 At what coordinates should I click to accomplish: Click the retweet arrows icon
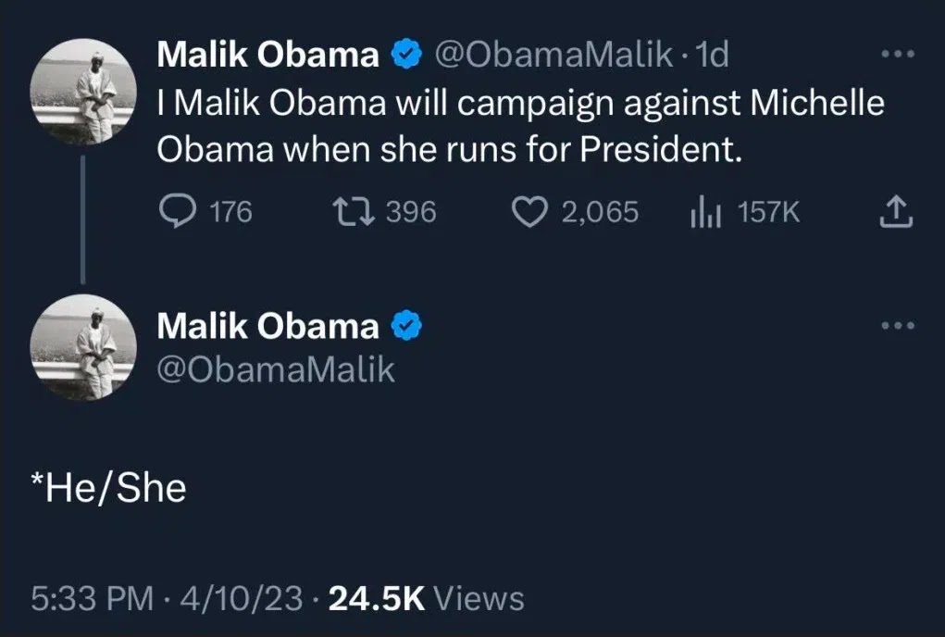coord(352,213)
